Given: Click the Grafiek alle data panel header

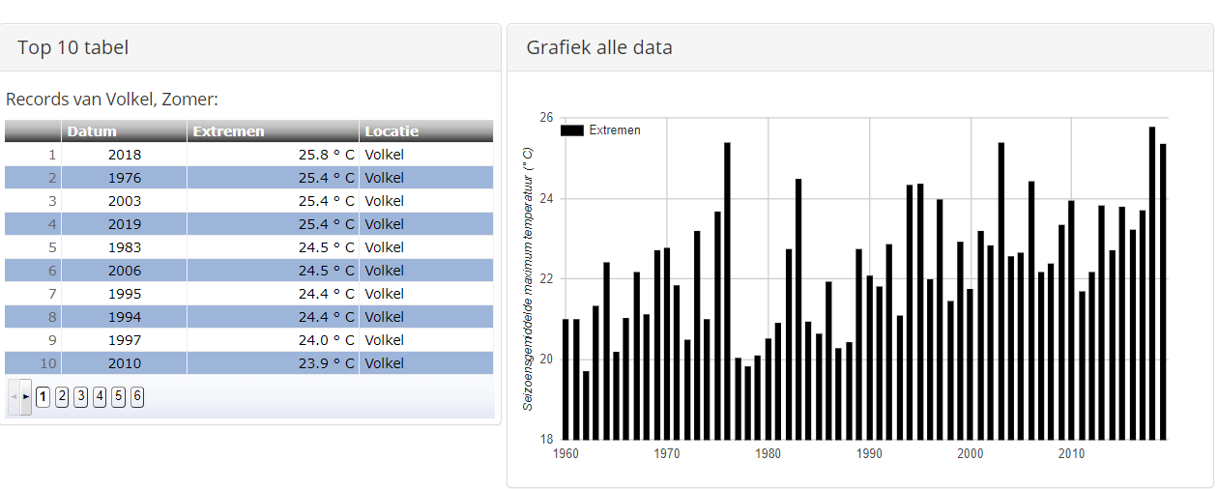Looking at the screenshot, I should click(860, 47).
